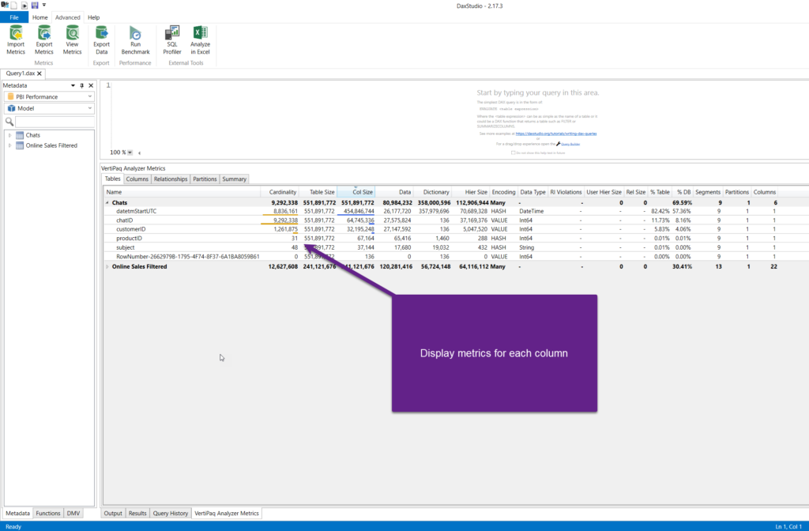The image size is (809, 531).
Task: Pin the Metadata pane
Action: [81, 85]
